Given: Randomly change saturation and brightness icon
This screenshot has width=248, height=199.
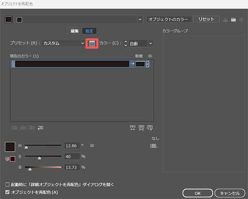Looking at the screenshot, I should pos(141,128).
